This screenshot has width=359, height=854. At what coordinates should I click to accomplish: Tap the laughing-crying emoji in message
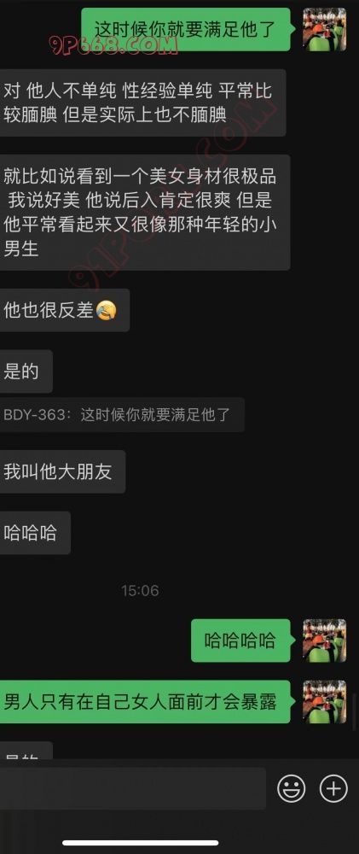106,311
